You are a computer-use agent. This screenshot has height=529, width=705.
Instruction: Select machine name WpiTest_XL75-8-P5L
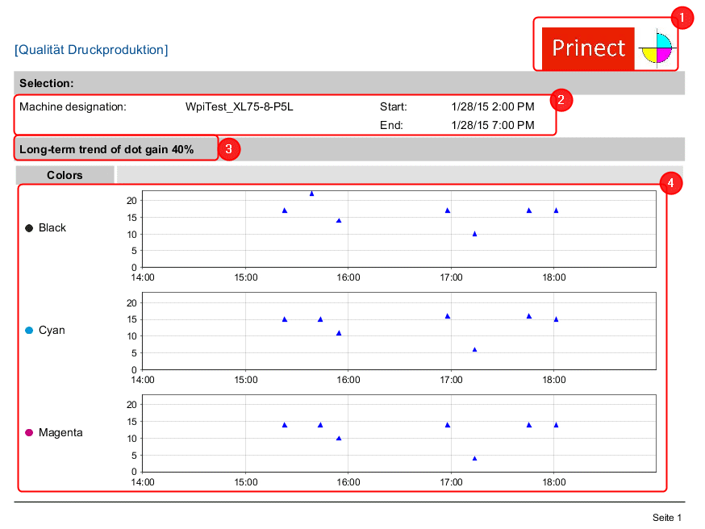click(x=240, y=106)
